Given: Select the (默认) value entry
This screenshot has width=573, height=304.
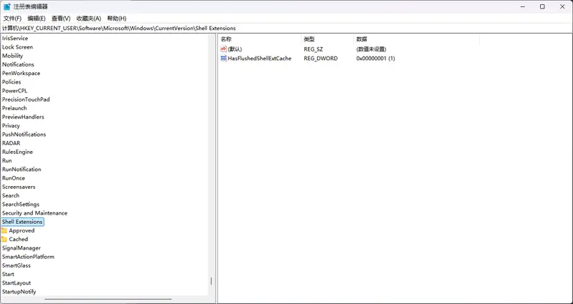Looking at the screenshot, I should coord(235,49).
